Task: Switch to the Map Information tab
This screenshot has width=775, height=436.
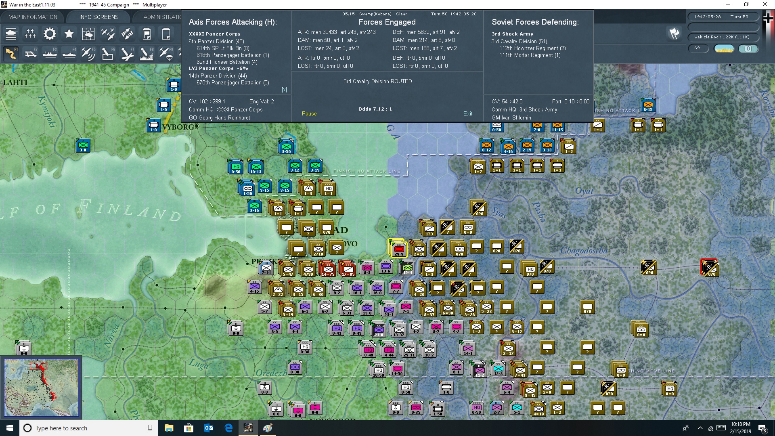Action: pyautogui.click(x=33, y=17)
